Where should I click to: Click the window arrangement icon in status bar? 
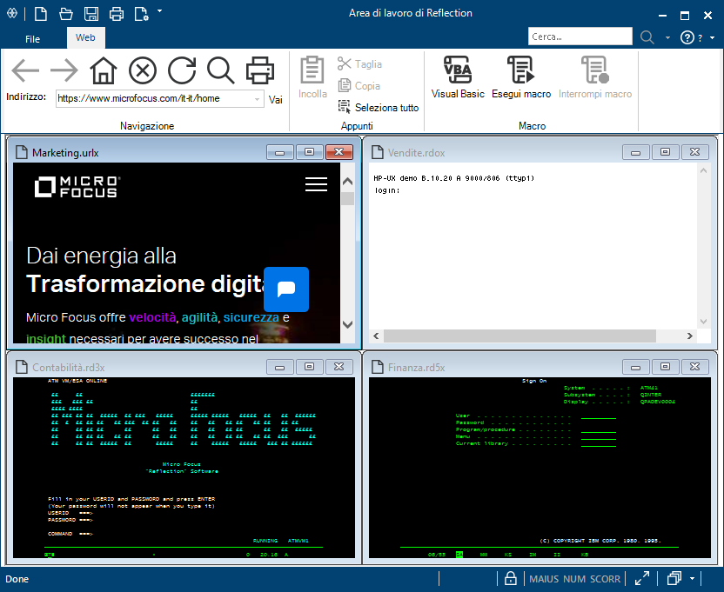(x=674, y=578)
